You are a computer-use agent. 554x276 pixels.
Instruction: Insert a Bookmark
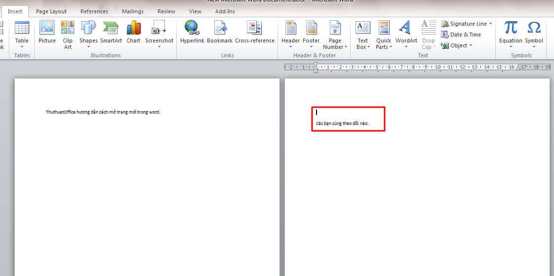(x=220, y=33)
